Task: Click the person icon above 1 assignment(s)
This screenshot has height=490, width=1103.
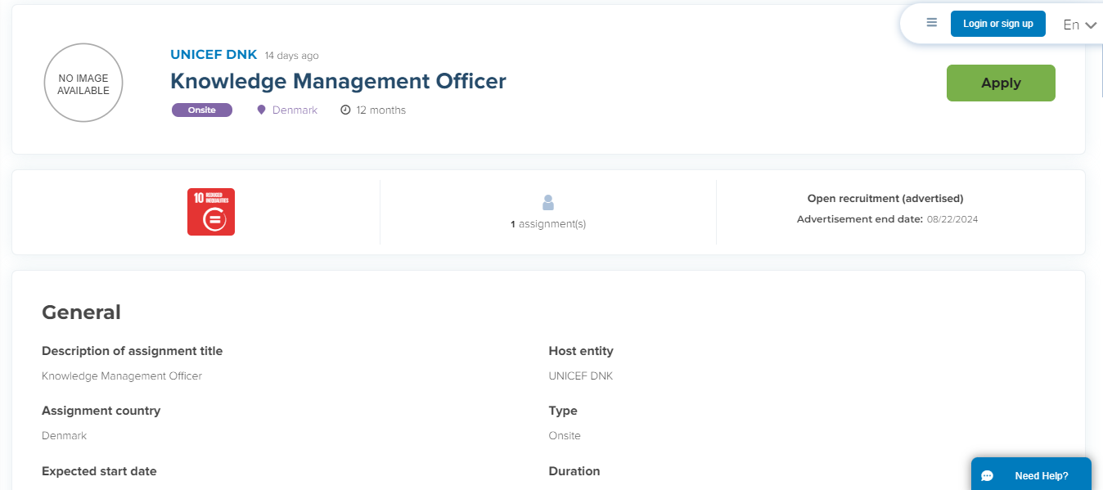Action: click(x=548, y=202)
